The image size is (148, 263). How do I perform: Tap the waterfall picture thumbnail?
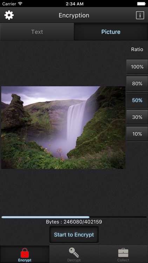(x=63, y=128)
